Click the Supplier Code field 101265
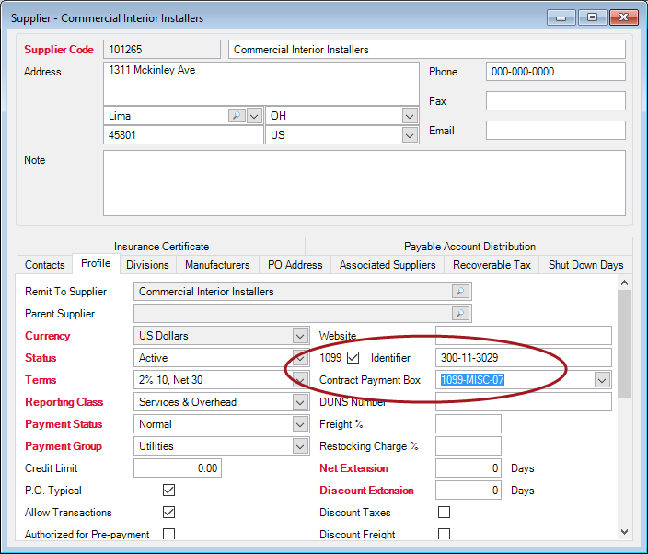This screenshot has height=554, width=648. [162, 50]
